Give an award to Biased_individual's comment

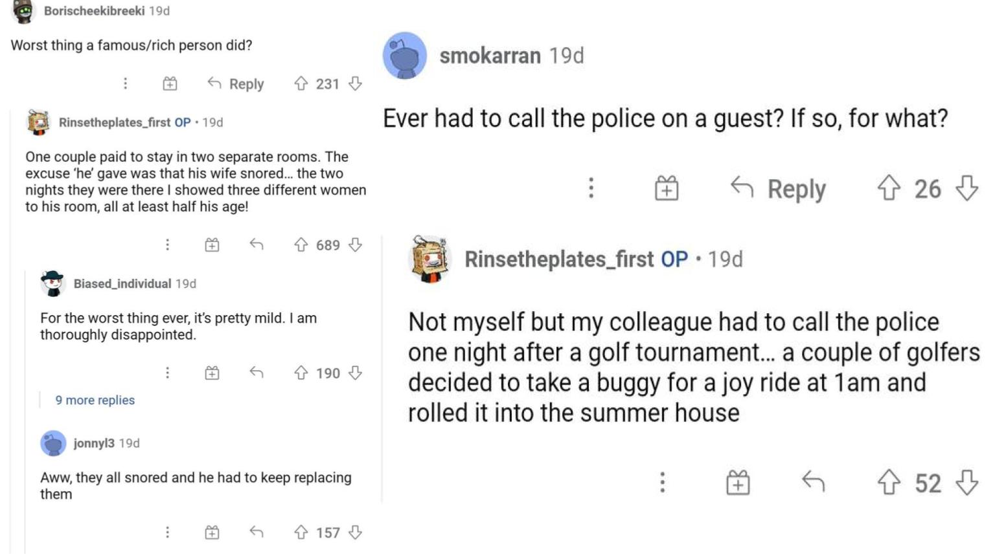(x=211, y=373)
